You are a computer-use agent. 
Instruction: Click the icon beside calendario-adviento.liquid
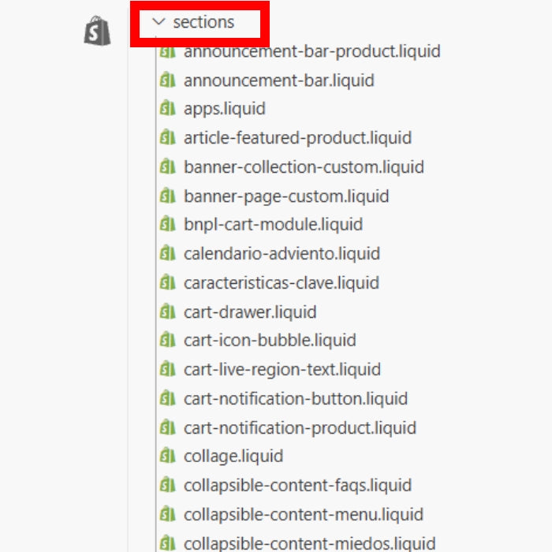(x=167, y=253)
